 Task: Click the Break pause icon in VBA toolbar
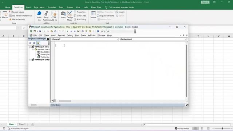[71, 31]
